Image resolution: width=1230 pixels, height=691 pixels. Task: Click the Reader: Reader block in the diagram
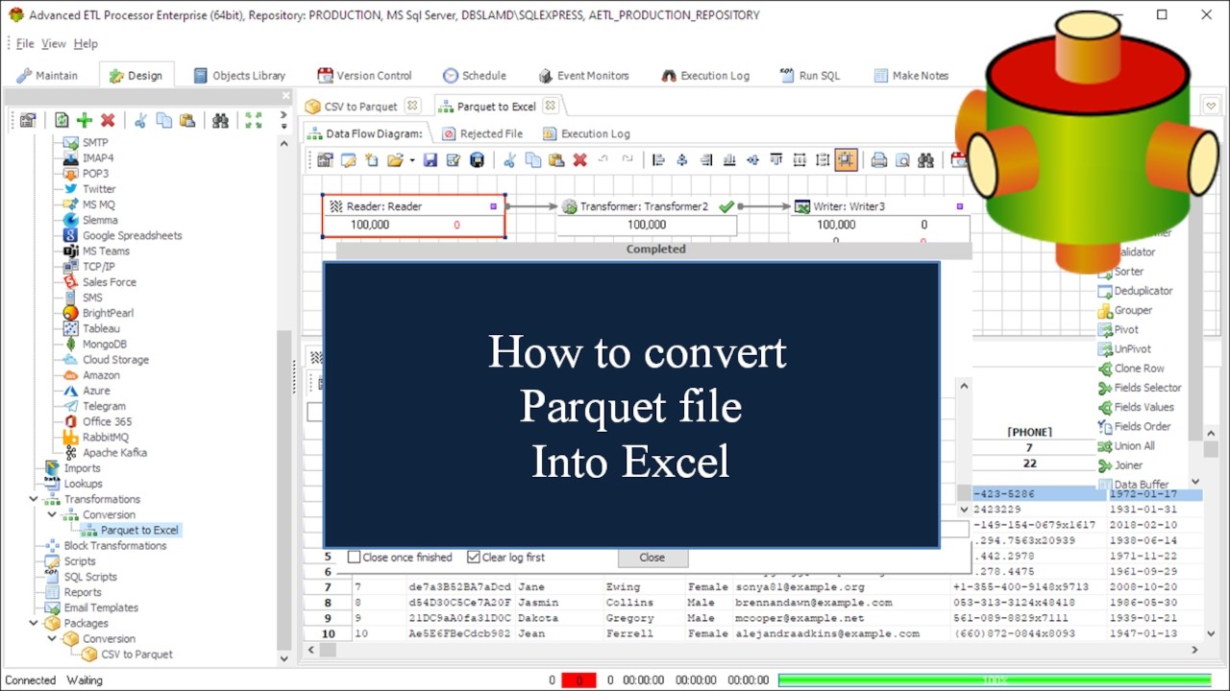(x=413, y=216)
